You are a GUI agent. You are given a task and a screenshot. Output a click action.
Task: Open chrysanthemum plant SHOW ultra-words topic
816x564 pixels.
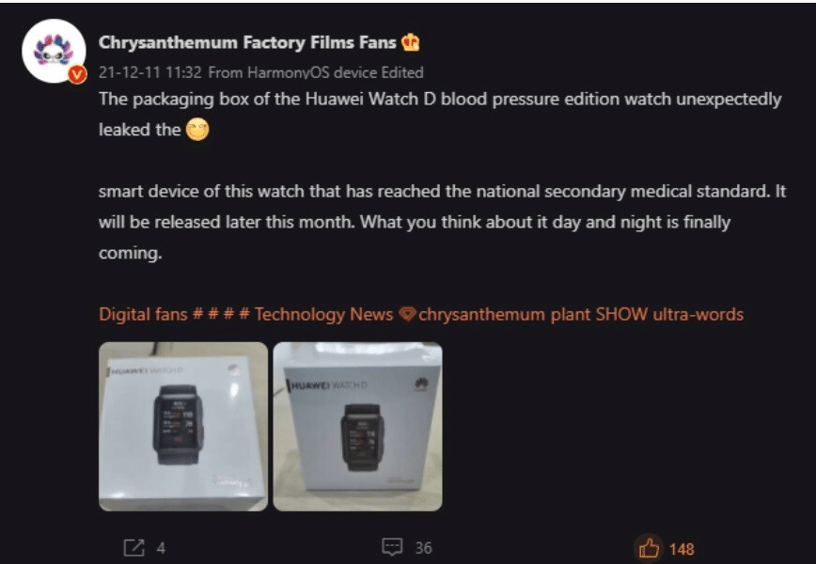tap(581, 314)
